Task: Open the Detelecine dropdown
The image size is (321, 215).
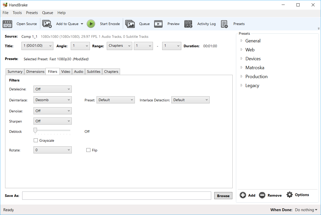Action: [53, 89]
